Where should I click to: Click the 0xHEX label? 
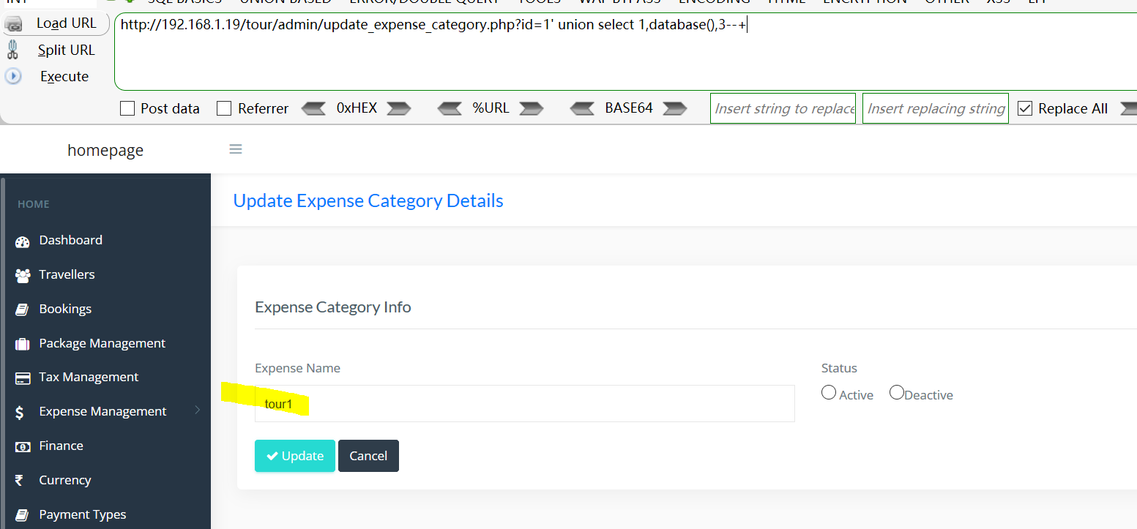357,108
